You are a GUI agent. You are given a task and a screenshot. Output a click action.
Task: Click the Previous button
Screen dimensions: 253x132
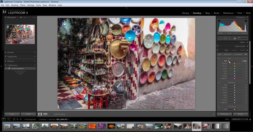224,114
